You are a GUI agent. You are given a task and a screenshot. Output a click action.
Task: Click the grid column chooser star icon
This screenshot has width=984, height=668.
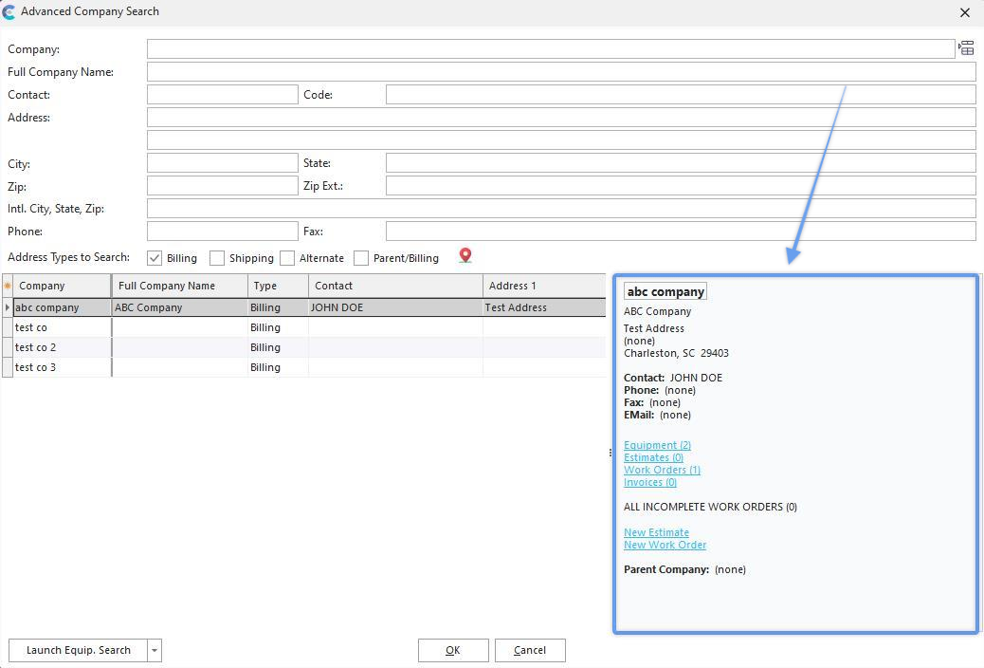[8, 286]
